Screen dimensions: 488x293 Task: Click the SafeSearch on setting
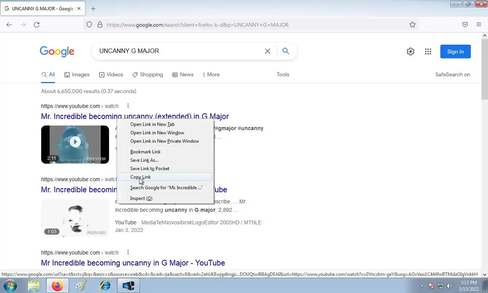(453, 75)
